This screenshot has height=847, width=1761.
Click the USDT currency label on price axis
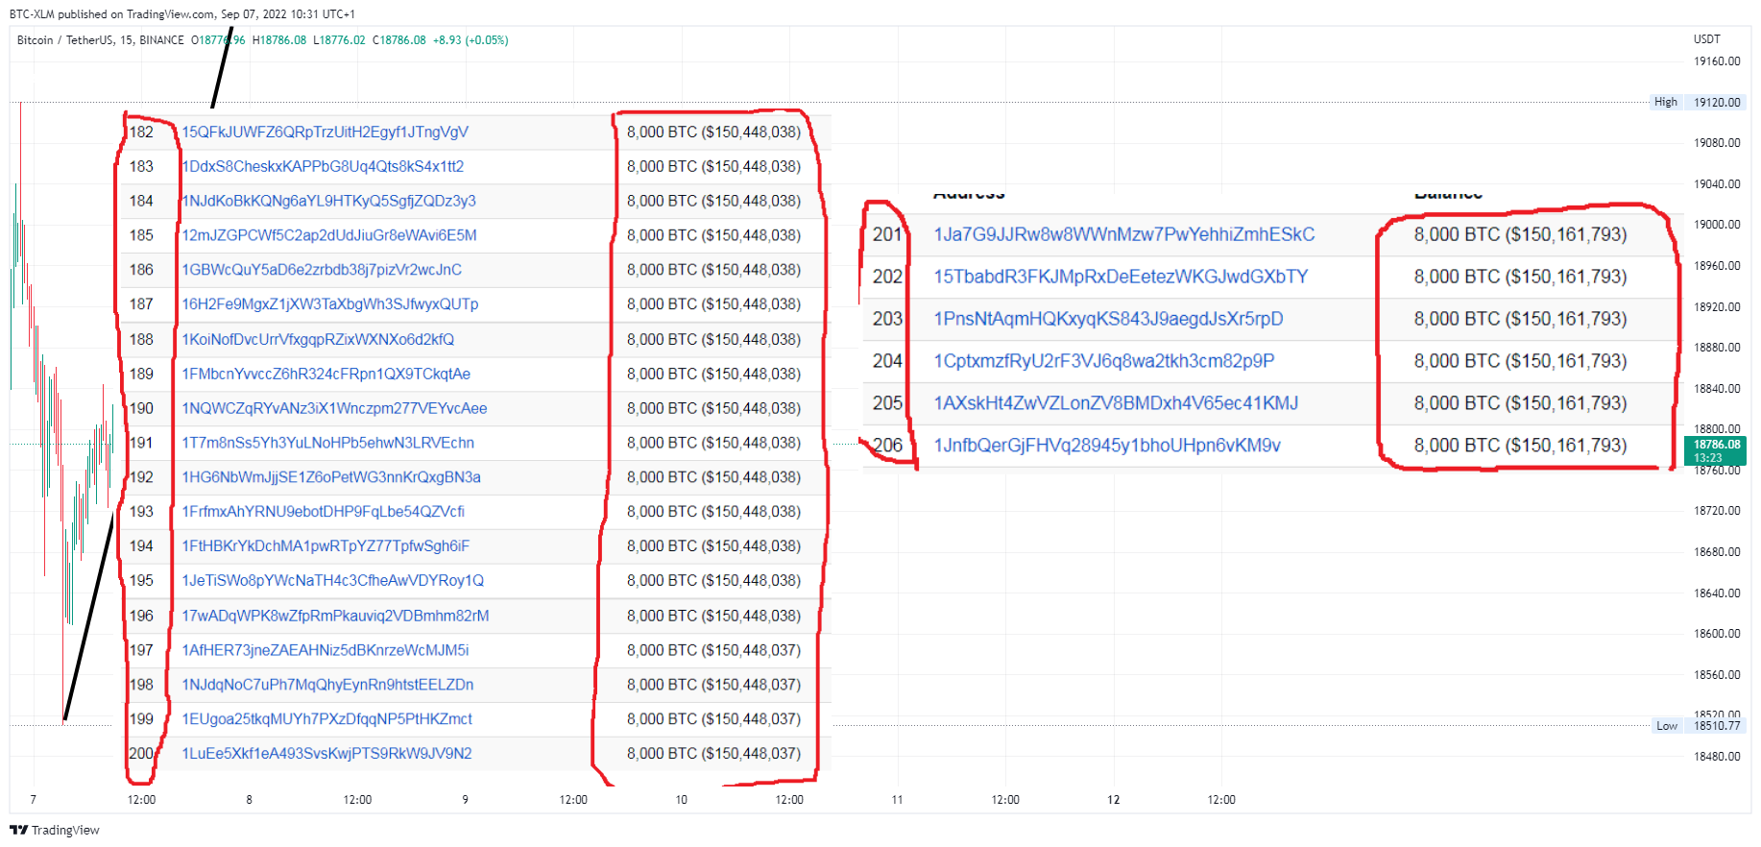point(1706,39)
